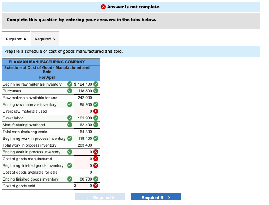269x205 pixels.
Task: Click green check next to Beginning raw materials inventory label
Action: pos(70,84)
